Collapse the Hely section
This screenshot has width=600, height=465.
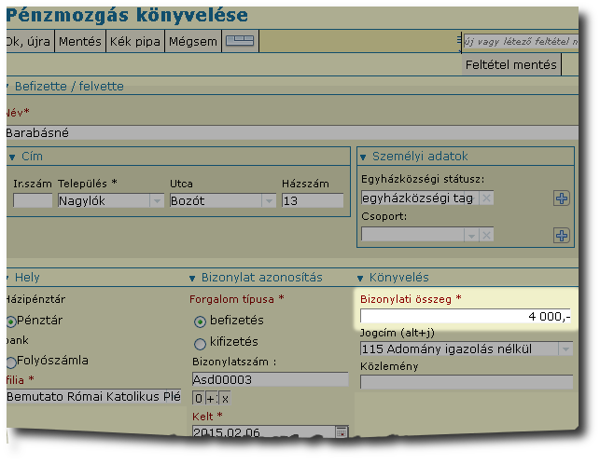tap(7, 278)
